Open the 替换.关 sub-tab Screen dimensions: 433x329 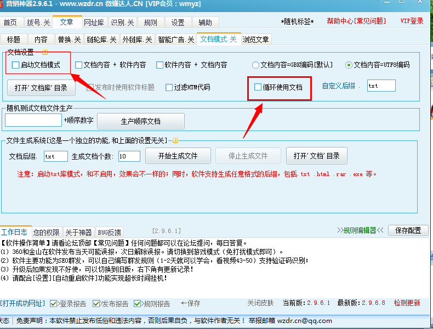(x=69, y=39)
